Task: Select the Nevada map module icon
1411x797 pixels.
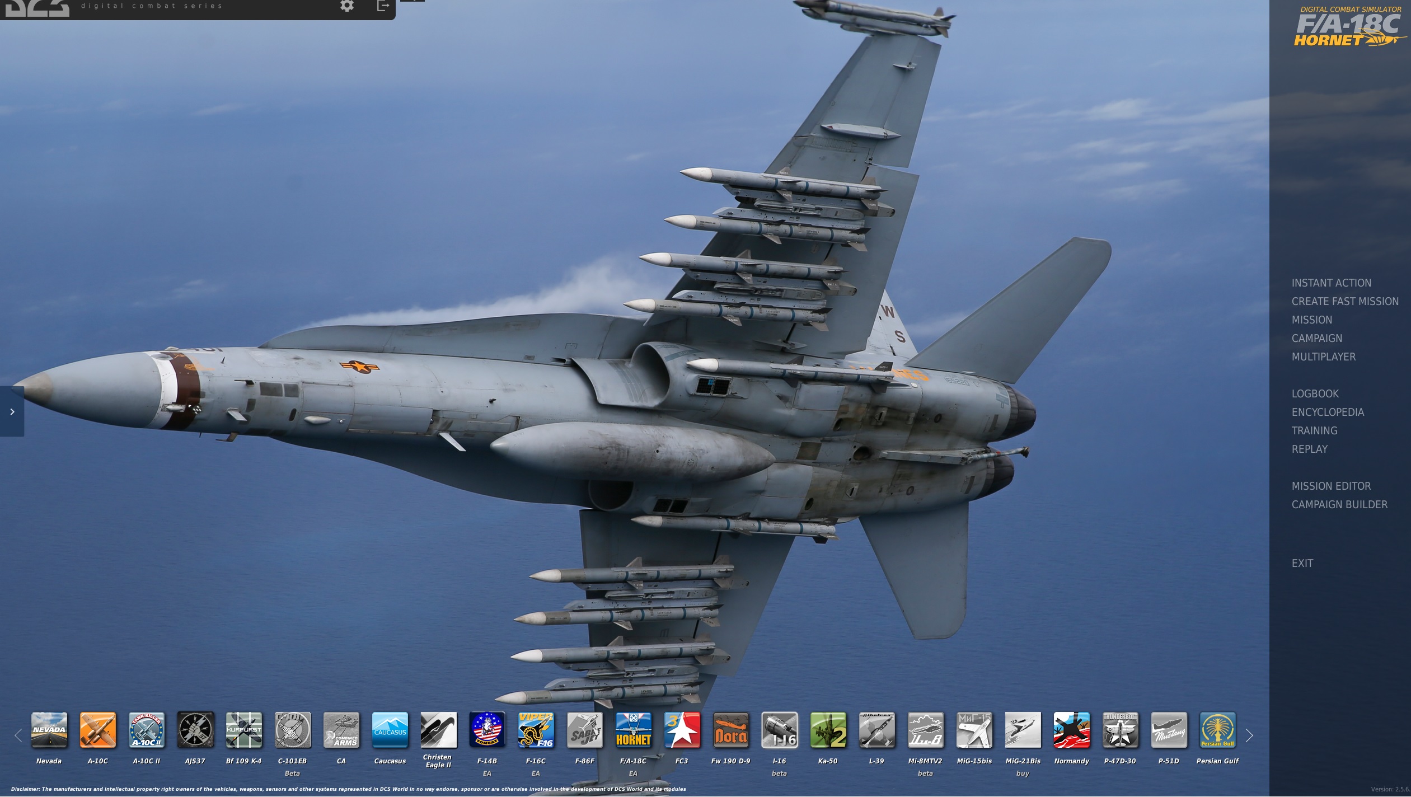Action: [49, 730]
